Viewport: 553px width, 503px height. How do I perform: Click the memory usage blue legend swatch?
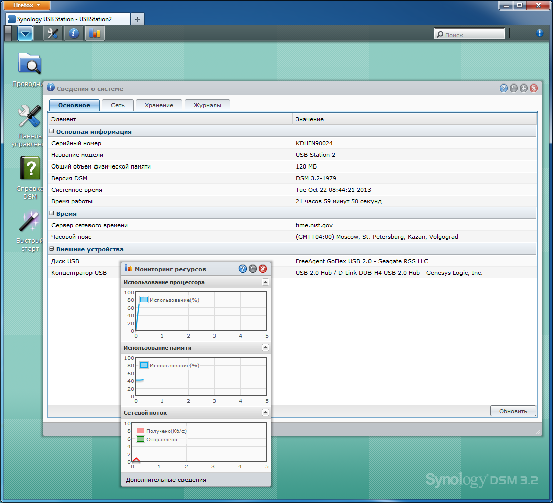click(x=144, y=365)
